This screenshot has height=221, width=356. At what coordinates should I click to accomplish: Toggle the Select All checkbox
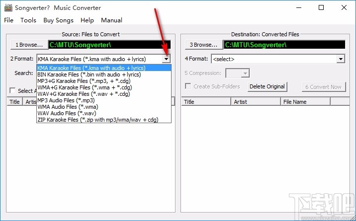[x=13, y=91]
